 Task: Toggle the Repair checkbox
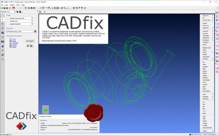11,41
